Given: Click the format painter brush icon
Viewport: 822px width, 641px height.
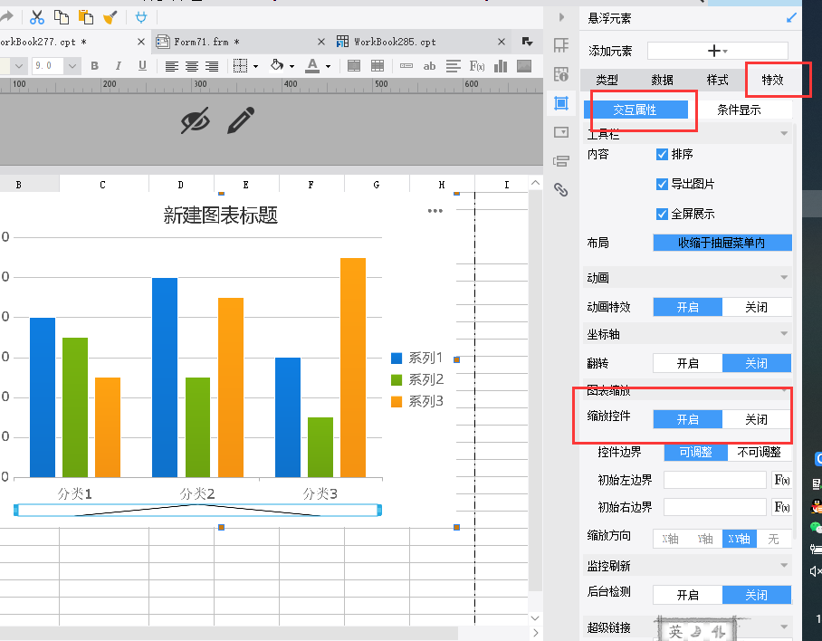Looking at the screenshot, I should coord(110,16).
